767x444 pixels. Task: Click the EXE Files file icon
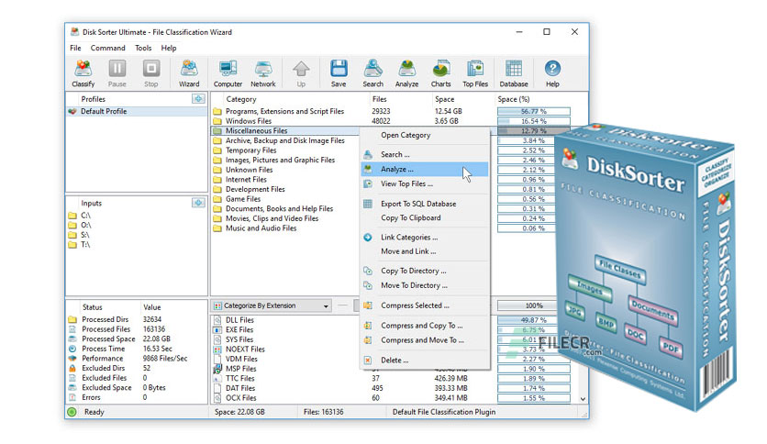pyautogui.click(x=217, y=330)
